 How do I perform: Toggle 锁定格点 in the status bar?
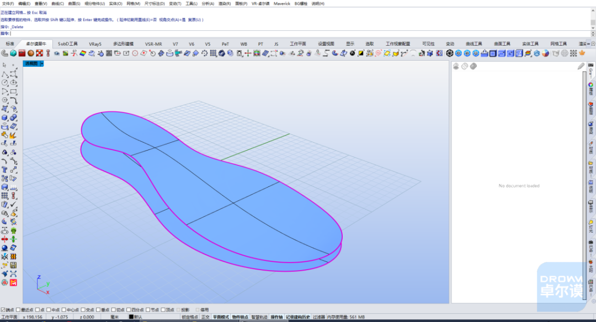[190, 316]
